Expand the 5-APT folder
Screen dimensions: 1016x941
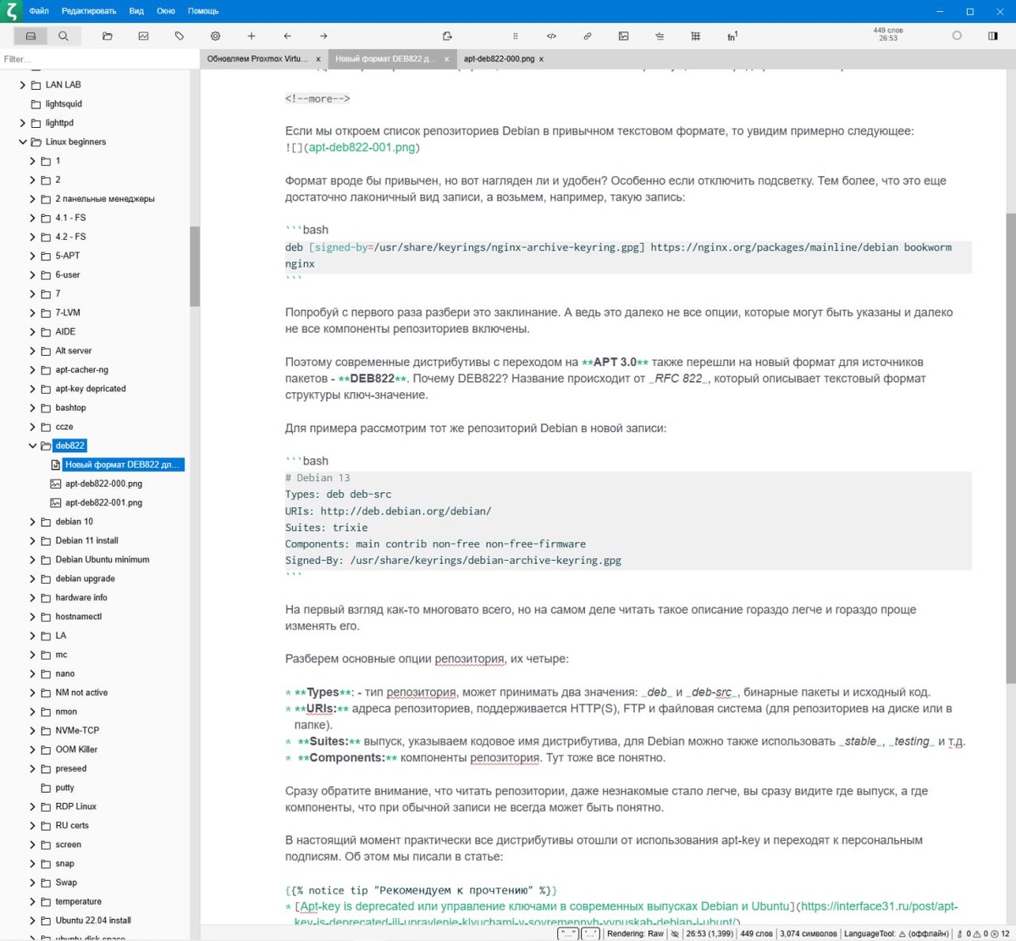coord(33,256)
